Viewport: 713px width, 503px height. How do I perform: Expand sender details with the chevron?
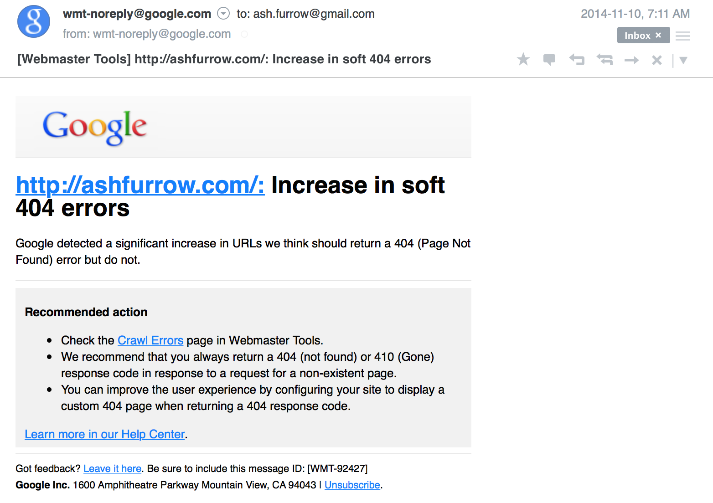[x=223, y=13]
